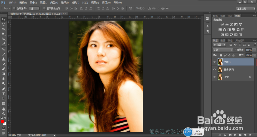The image size is (257, 137).
Task: Select the Polygonal Lasso tool
Action: coord(3,29)
